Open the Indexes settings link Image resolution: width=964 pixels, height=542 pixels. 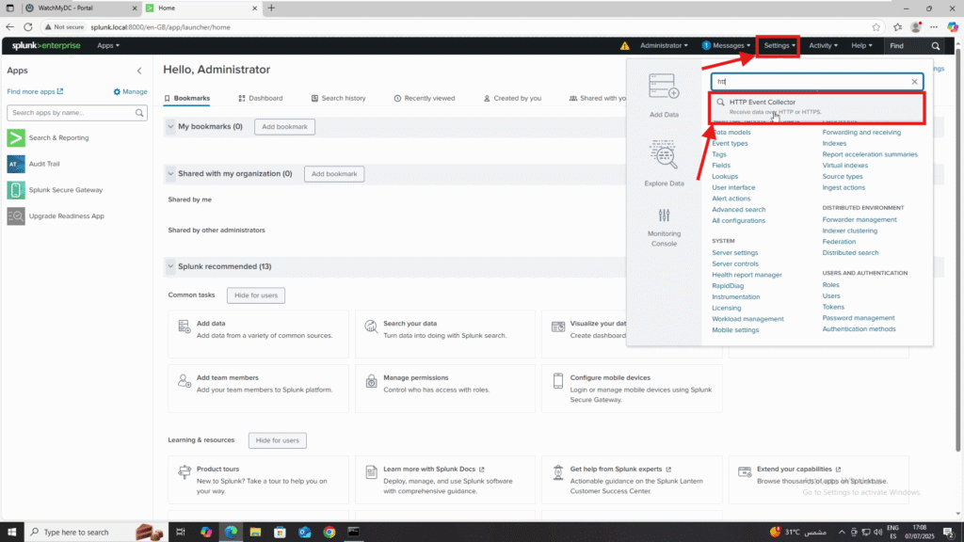coord(834,143)
